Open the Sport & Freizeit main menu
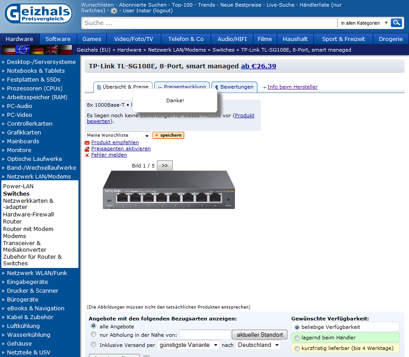The height and width of the screenshot is (357, 409). click(x=343, y=39)
